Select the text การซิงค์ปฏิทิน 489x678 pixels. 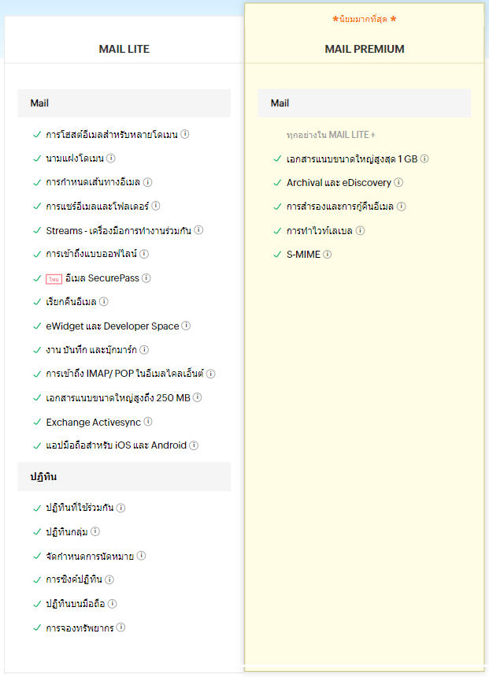(74, 579)
